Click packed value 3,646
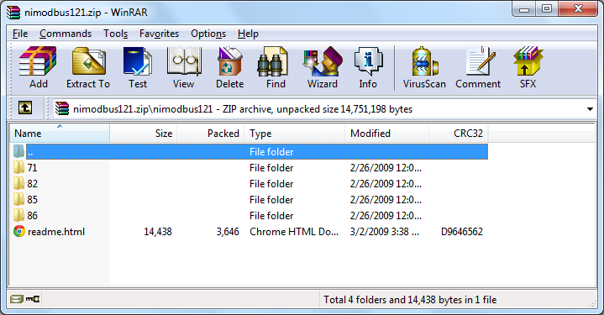604x315 pixels. pos(228,232)
